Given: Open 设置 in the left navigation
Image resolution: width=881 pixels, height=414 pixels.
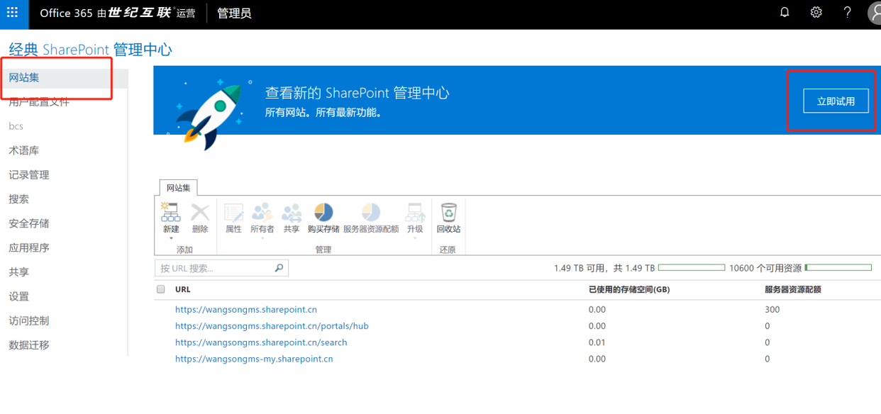Looking at the screenshot, I should tap(19, 296).
